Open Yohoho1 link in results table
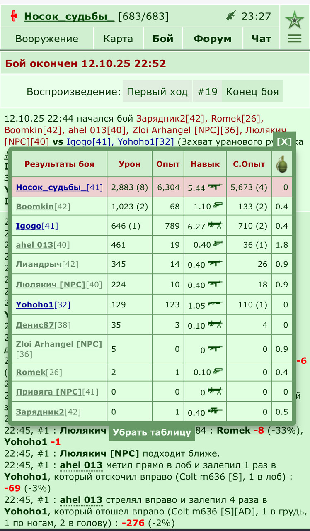 pyautogui.click(x=35, y=304)
